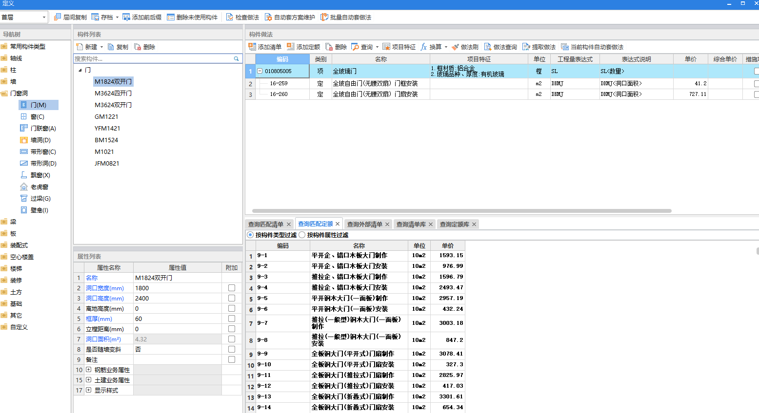Open the 首层 floor dropdown
Screen dimensions: 759x413
point(44,17)
